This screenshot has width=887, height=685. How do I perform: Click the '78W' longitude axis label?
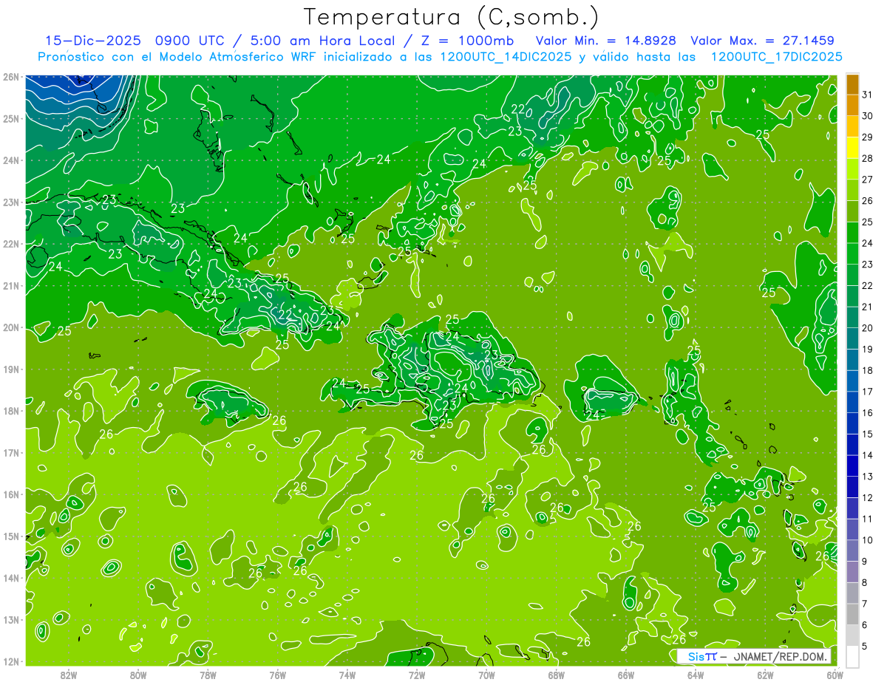pos(208,675)
